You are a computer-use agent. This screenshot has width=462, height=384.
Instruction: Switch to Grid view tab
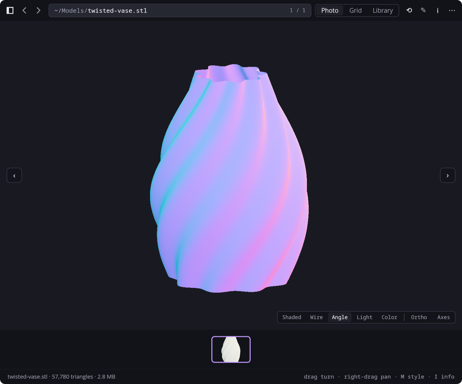click(x=355, y=10)
